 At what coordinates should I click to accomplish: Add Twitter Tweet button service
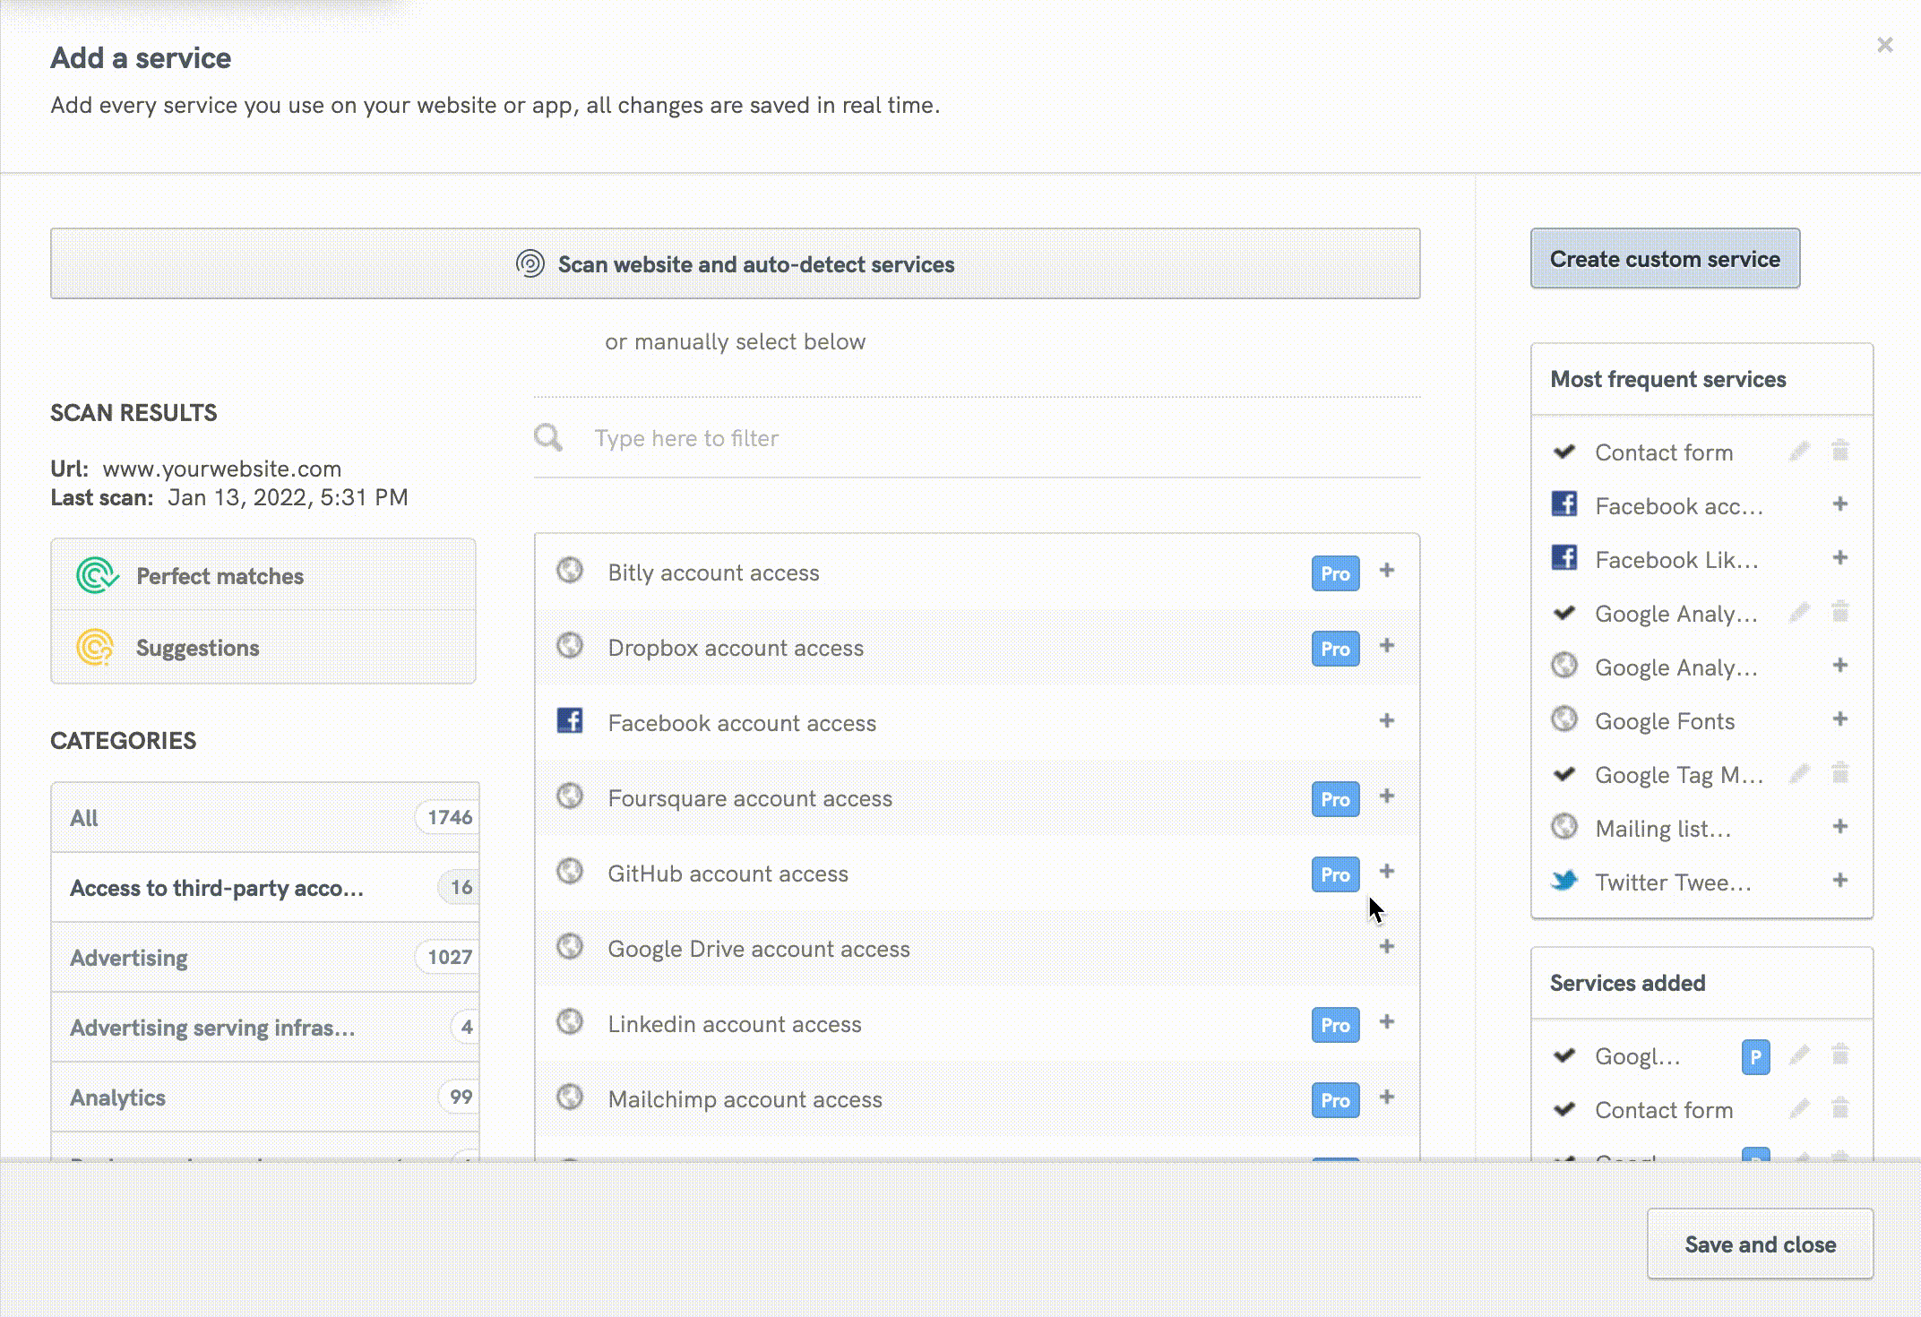click(1839, 881)
